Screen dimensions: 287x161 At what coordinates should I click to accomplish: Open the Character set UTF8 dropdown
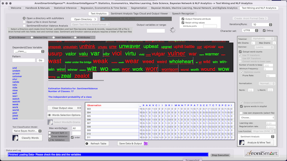pyautogui.click(x=250, y=30)
